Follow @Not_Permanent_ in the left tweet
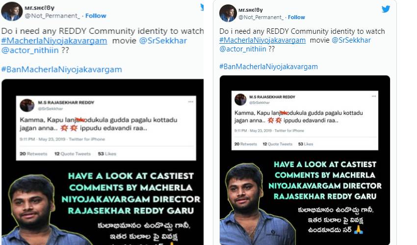The width and height of the screenshot is (417, 245). point(96,16)
